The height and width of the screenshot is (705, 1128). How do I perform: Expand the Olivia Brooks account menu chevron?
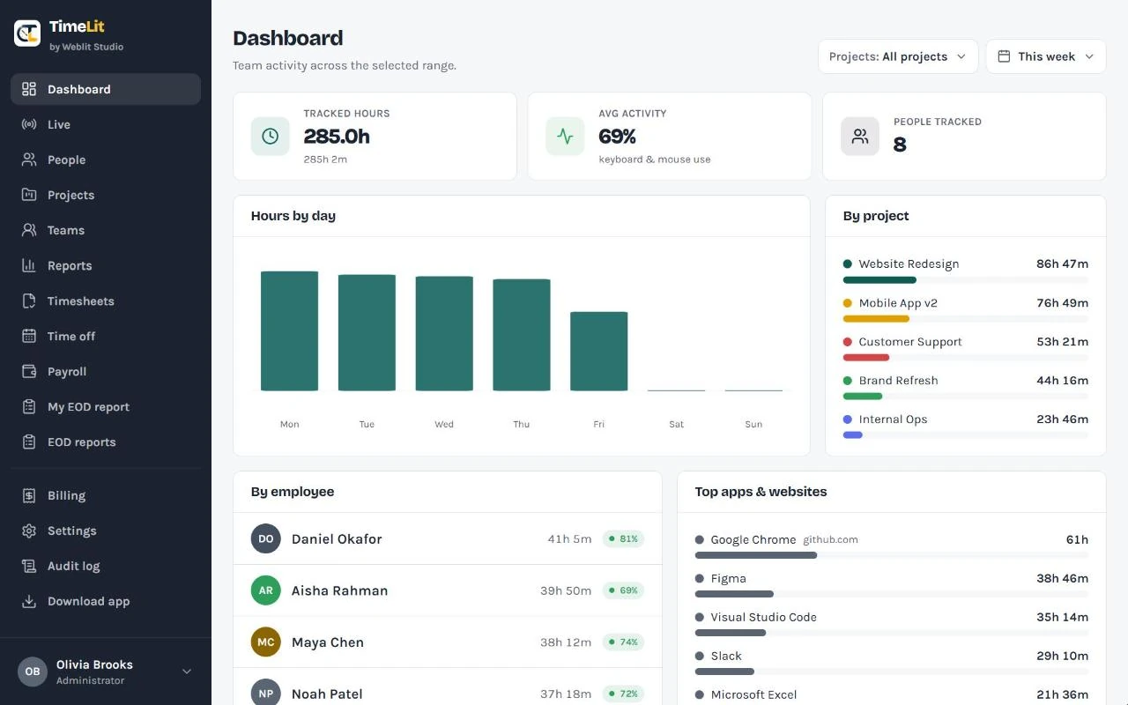[187, 672]
